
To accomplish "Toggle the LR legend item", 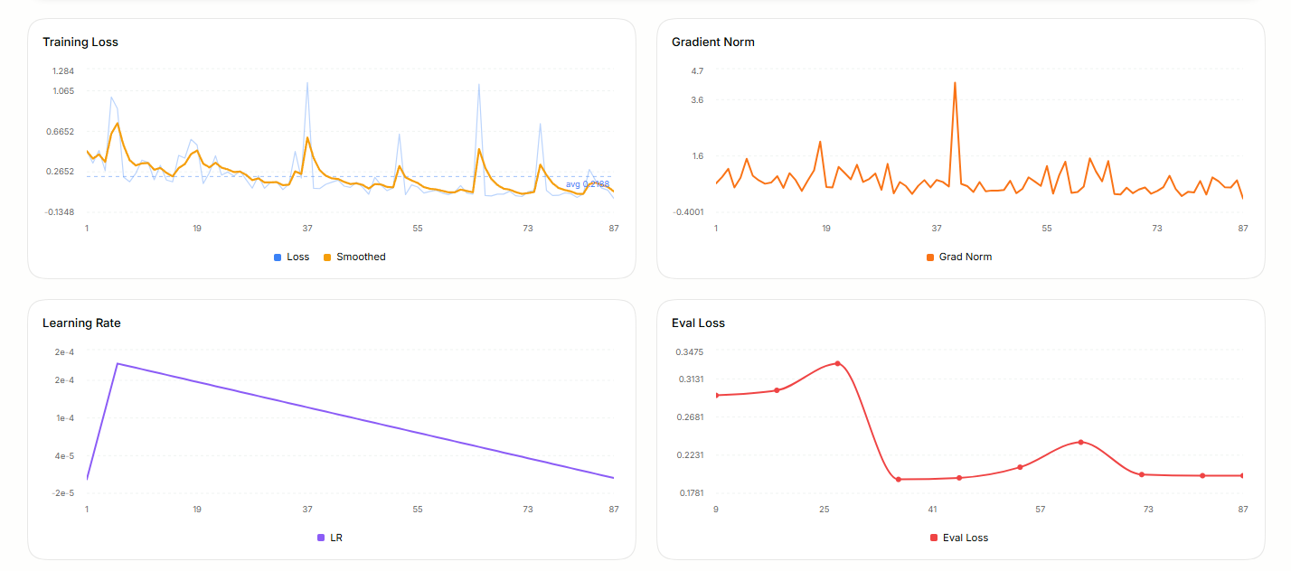I will click(x=330, y=538).
